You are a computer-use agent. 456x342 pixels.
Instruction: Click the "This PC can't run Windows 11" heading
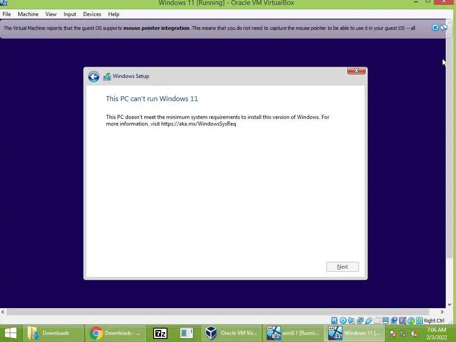click(x=152, y=98)
